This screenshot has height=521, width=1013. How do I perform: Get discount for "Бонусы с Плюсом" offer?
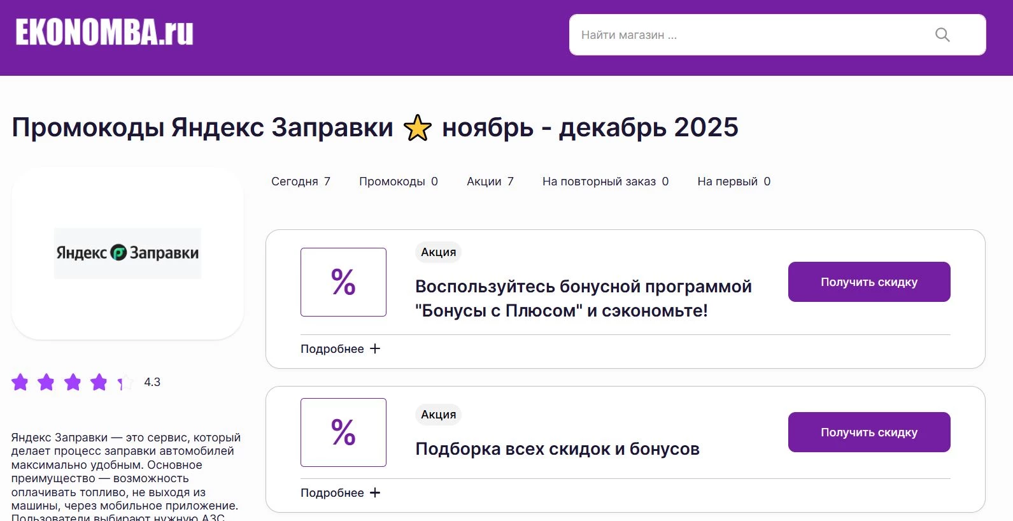tap(869, 282)
